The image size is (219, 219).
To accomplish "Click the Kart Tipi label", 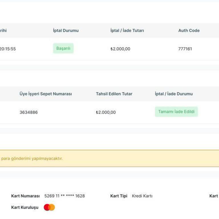I will [x=119, y=196].
